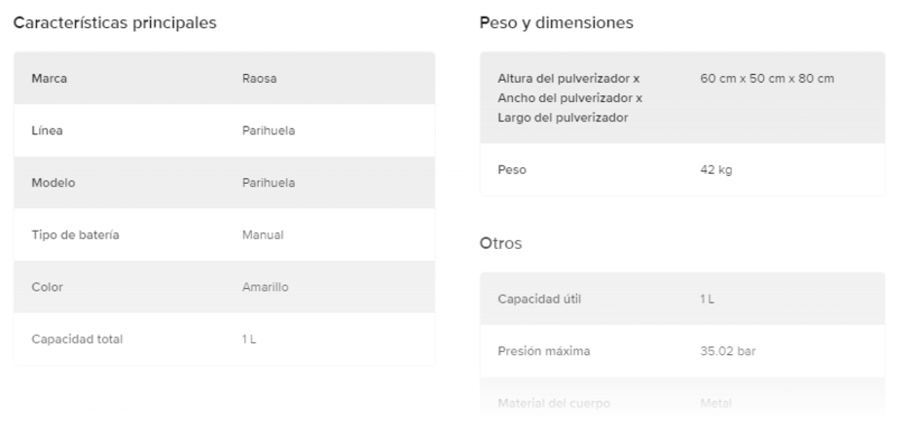Viewport: 912px width, 427px height.
Task: Select the 'Modelo' row label
Action: pos(54,183)
